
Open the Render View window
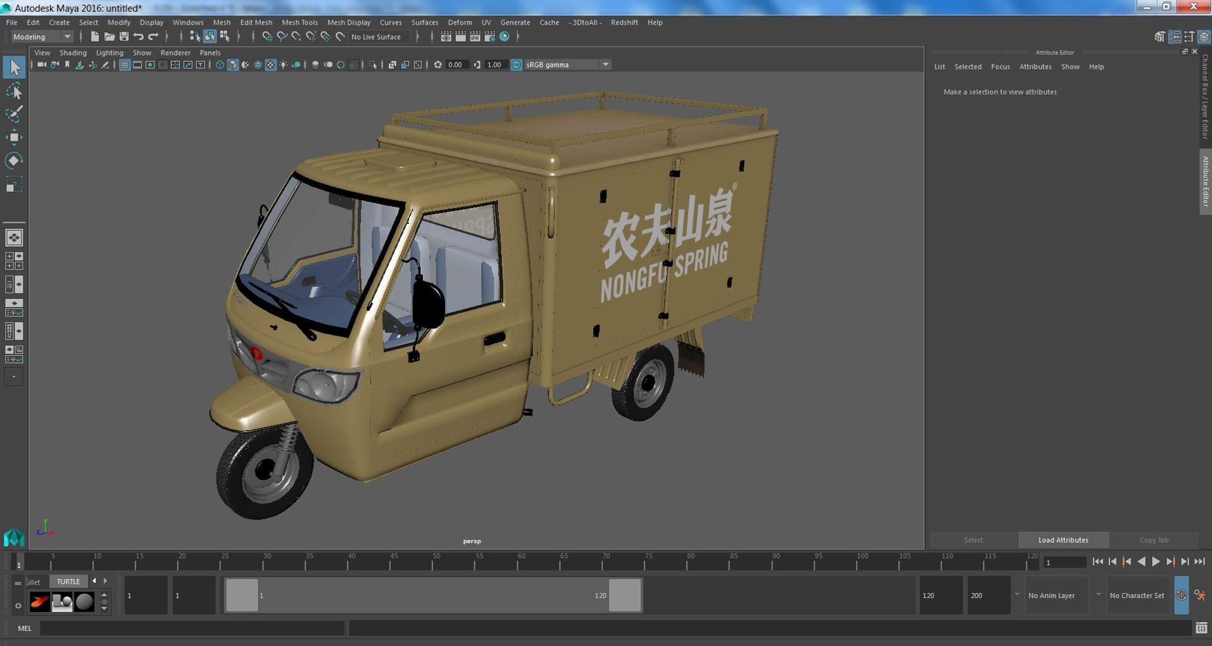pos(446,37)
